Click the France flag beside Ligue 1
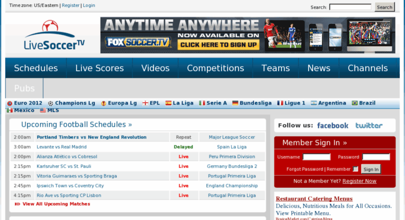405x220 pixels. 280,103
